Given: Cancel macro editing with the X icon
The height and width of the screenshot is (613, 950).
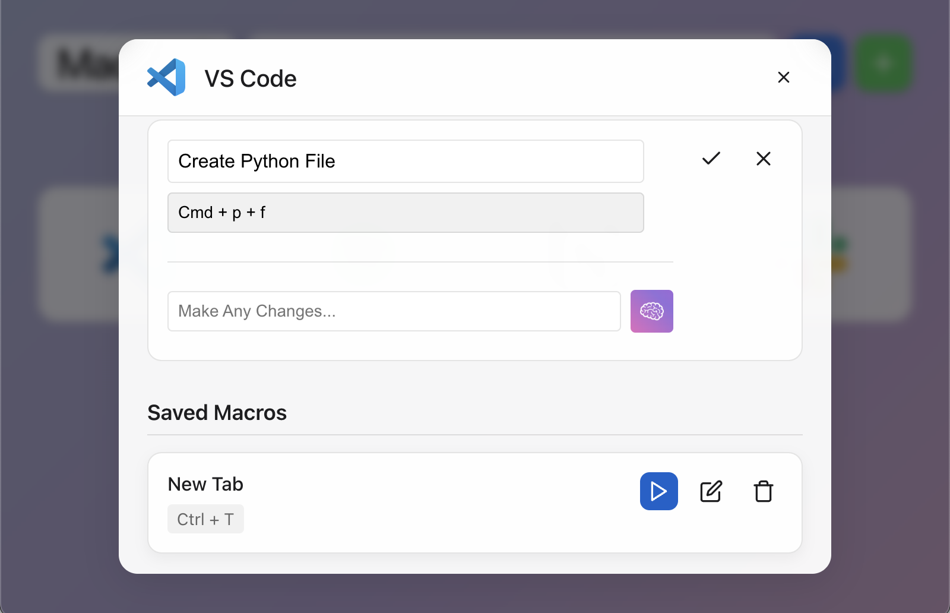Looking at the screenshot, I should pyautogui.click(x=763, y=158).
